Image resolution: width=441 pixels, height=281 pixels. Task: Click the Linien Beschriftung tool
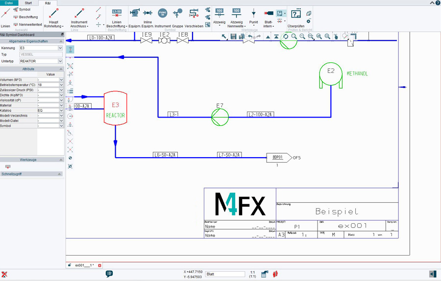(117, 18)
